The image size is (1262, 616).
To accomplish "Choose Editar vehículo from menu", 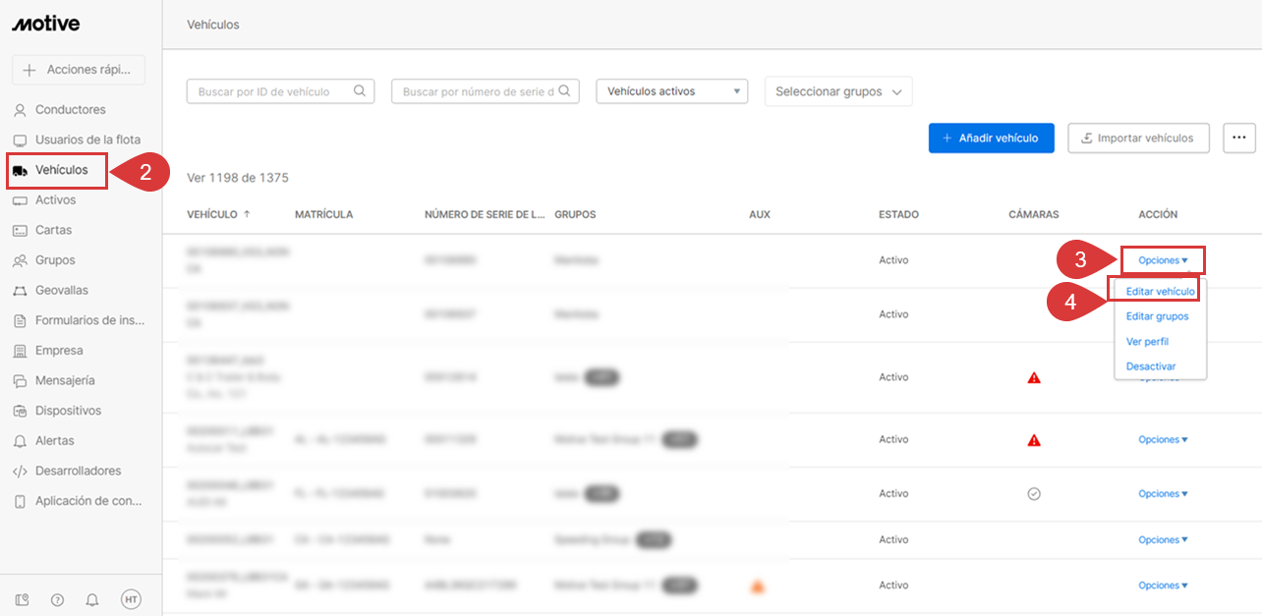I will [x=1161, y=292].
